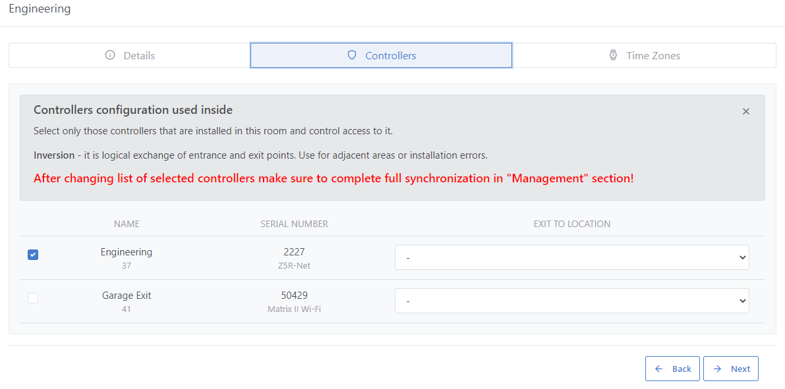Click the shield icon on Controllers tab
785x389 pixels.
point(352,55)
